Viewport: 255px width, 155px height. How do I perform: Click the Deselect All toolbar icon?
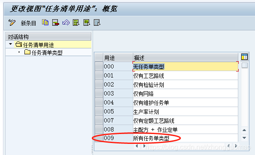click(97, 22)
